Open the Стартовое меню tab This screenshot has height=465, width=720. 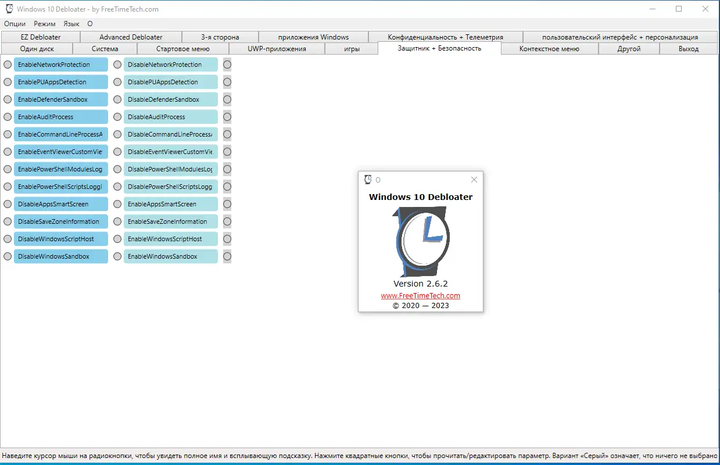(x=183, y=49)
